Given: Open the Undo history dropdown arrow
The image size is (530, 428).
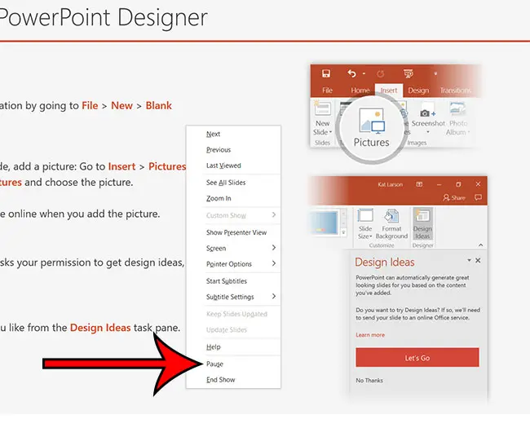Looking at the screenshot, I should [364, 73].
